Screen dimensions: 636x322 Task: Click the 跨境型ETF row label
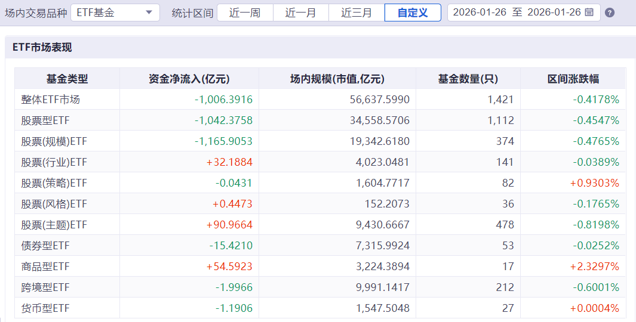coord(45,287)
